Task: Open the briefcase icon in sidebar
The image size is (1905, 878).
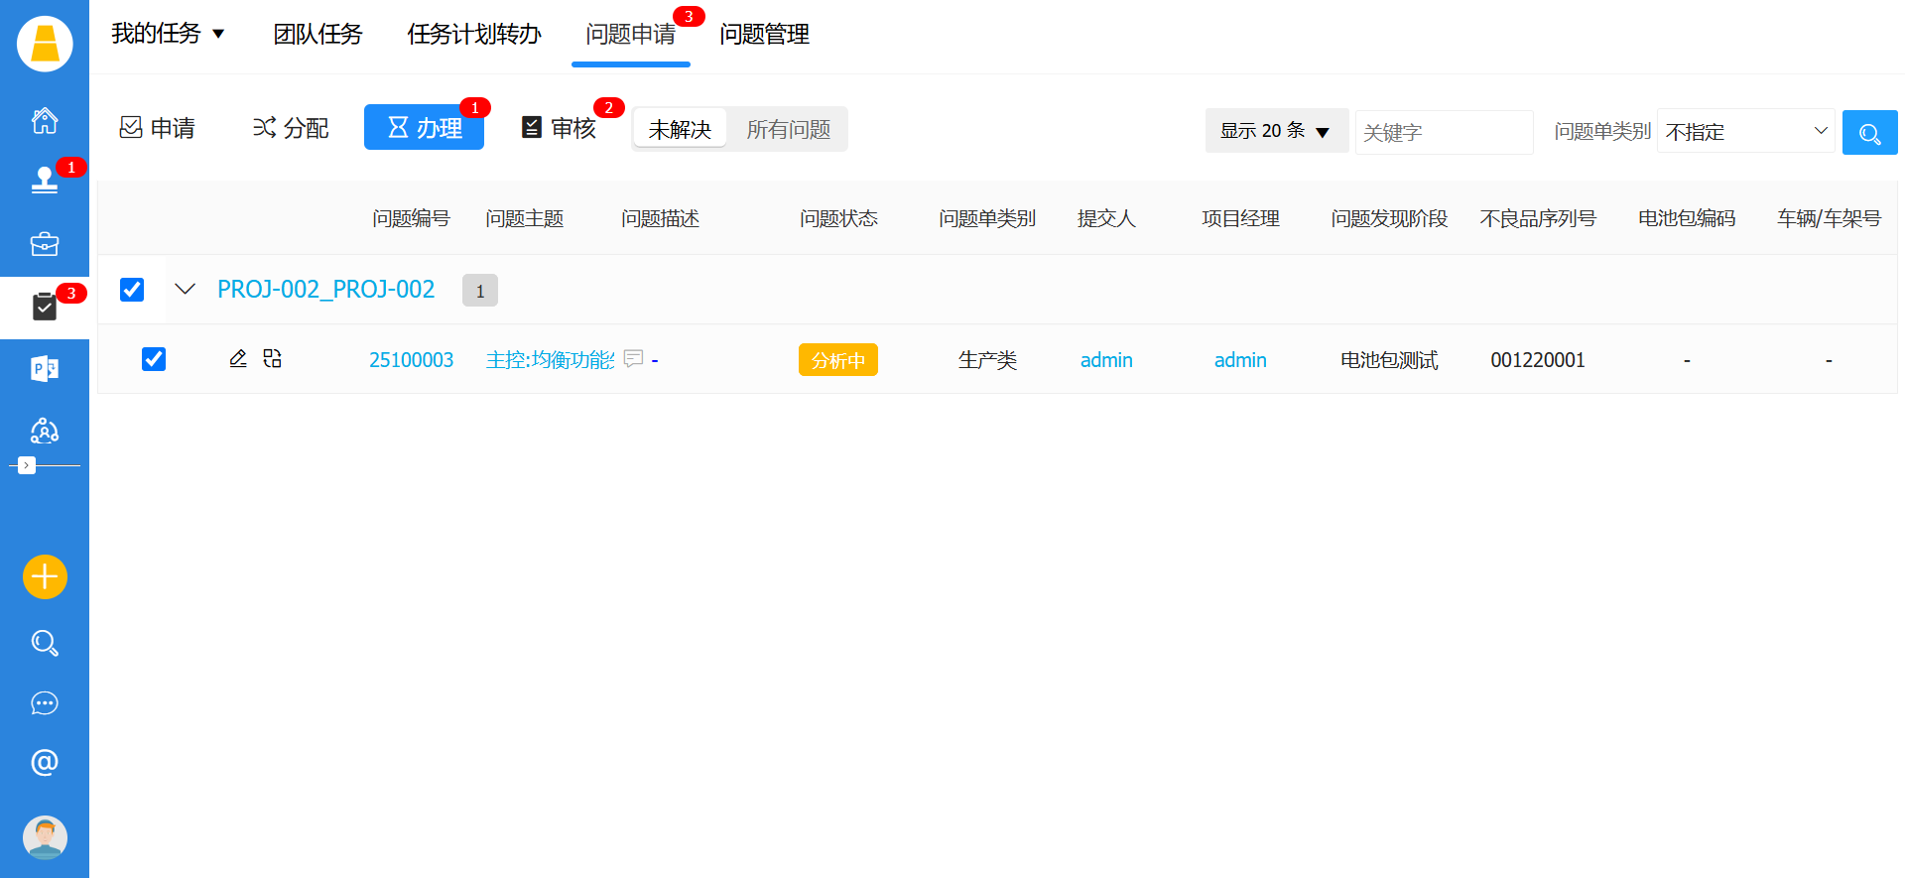Action: pos(45,244)
